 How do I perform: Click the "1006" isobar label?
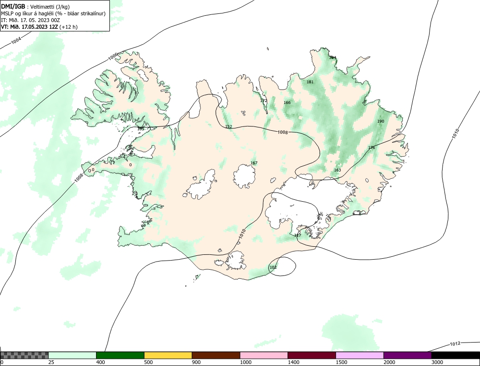click(x=113, y=57)
